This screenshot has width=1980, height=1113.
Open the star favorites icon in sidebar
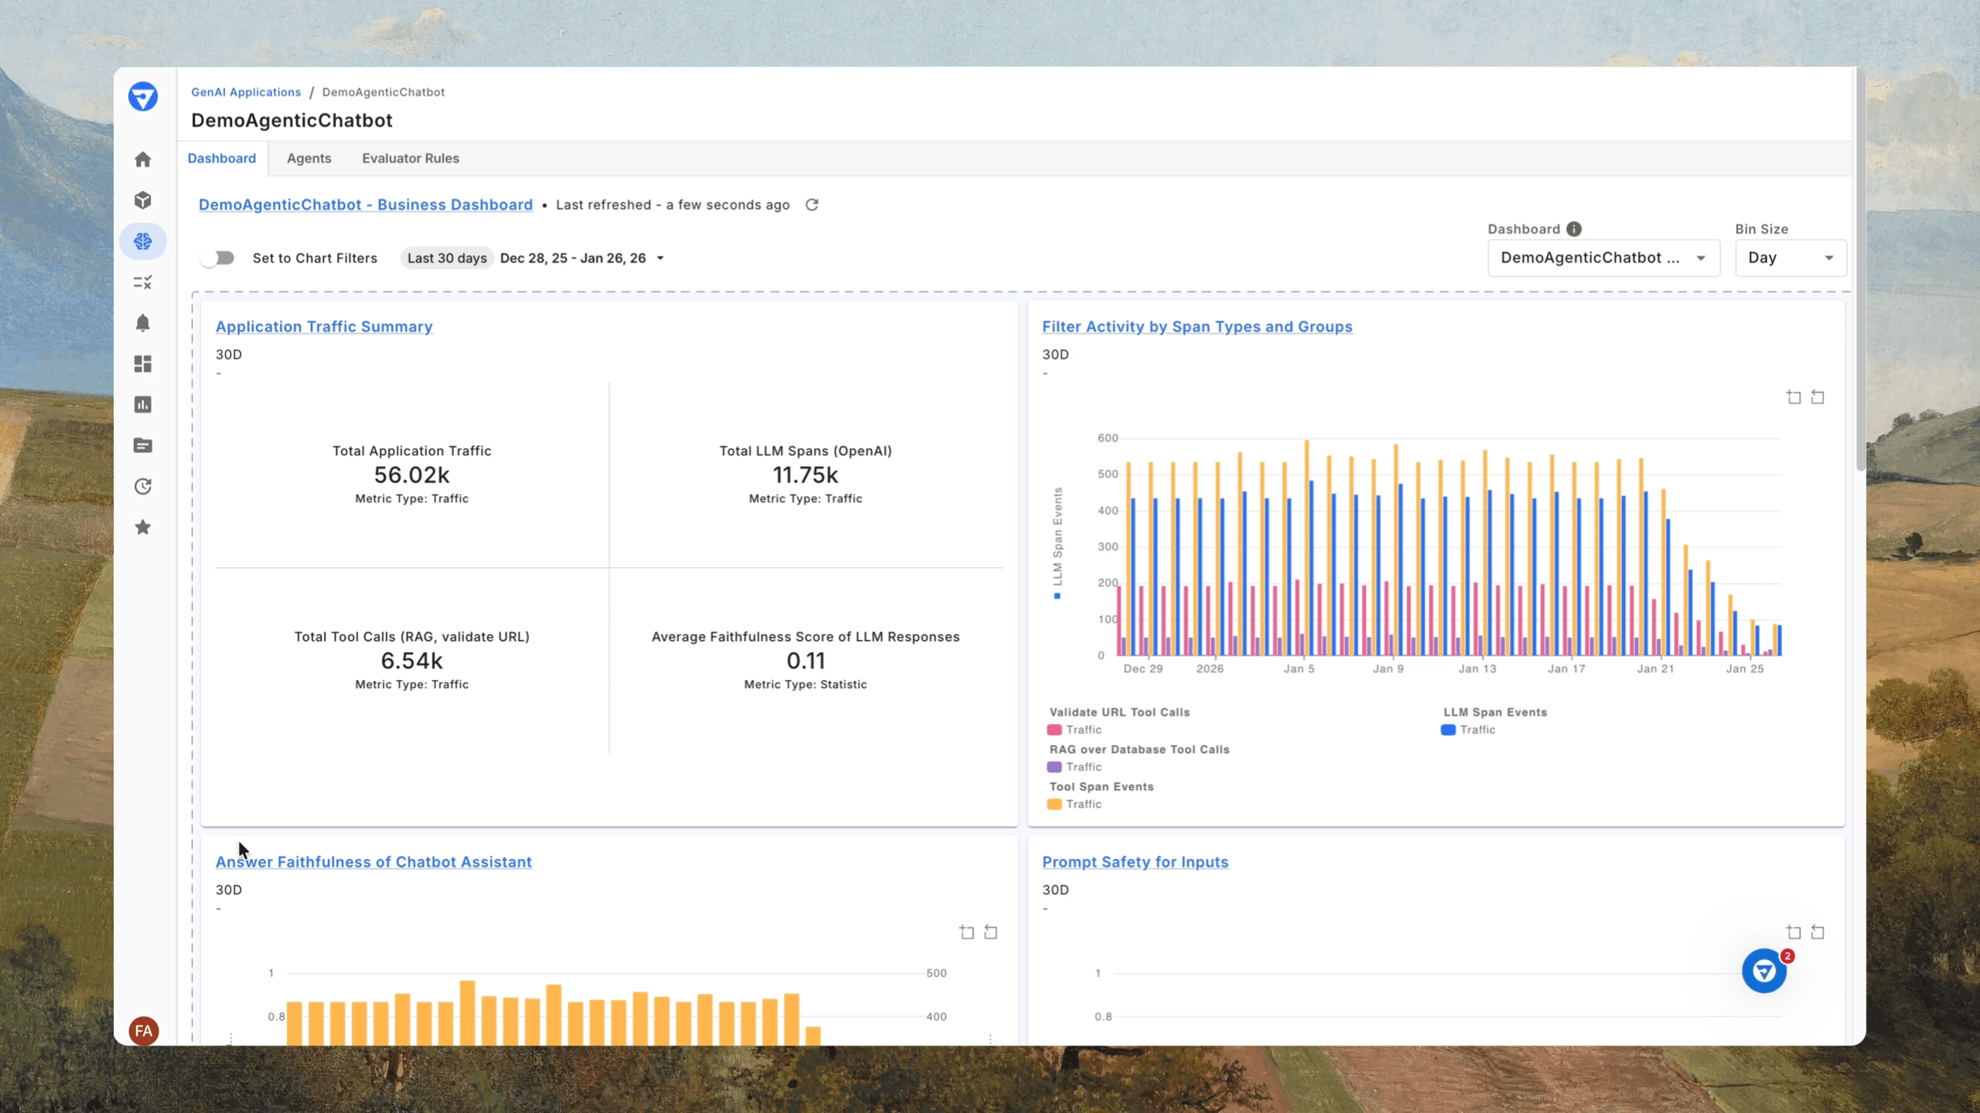pyautogui.click(x=142, y=527)
